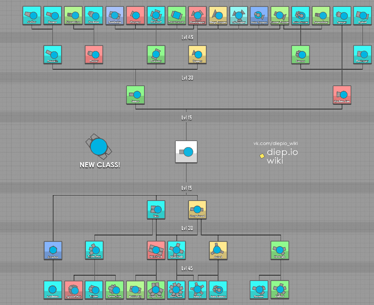This screenshot has height=305, width=374.
Task: Click the Spread Shot tile
Action: point(74,290)
